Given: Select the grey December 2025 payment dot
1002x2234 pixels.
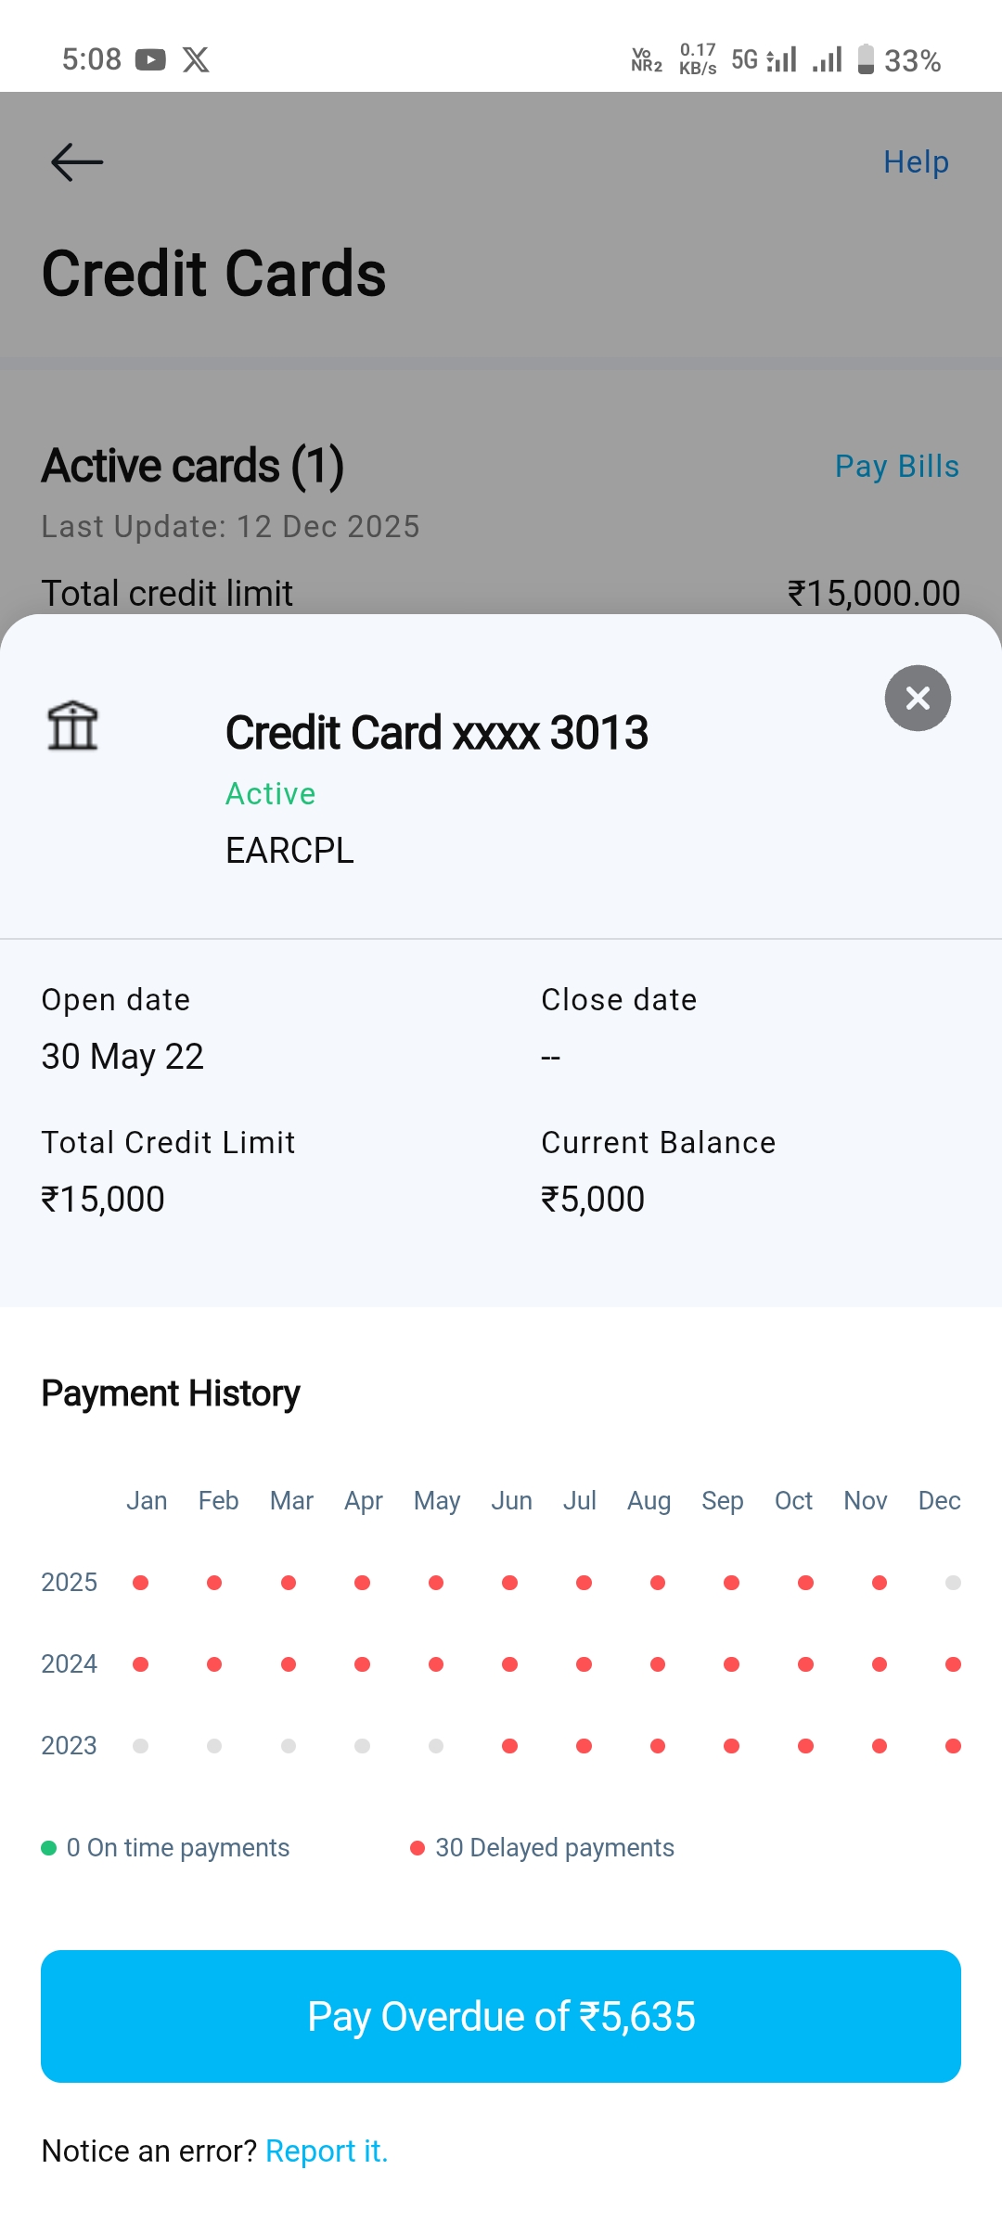Looking at the screenshot, I should (x=953, y=1583).
